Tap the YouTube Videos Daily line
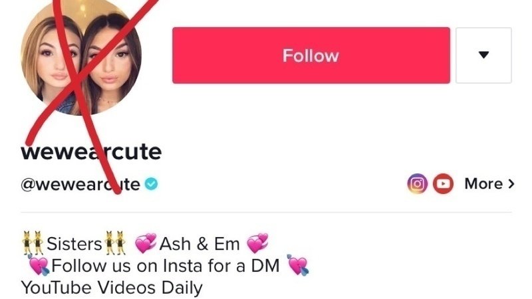 tap(112, 288)
